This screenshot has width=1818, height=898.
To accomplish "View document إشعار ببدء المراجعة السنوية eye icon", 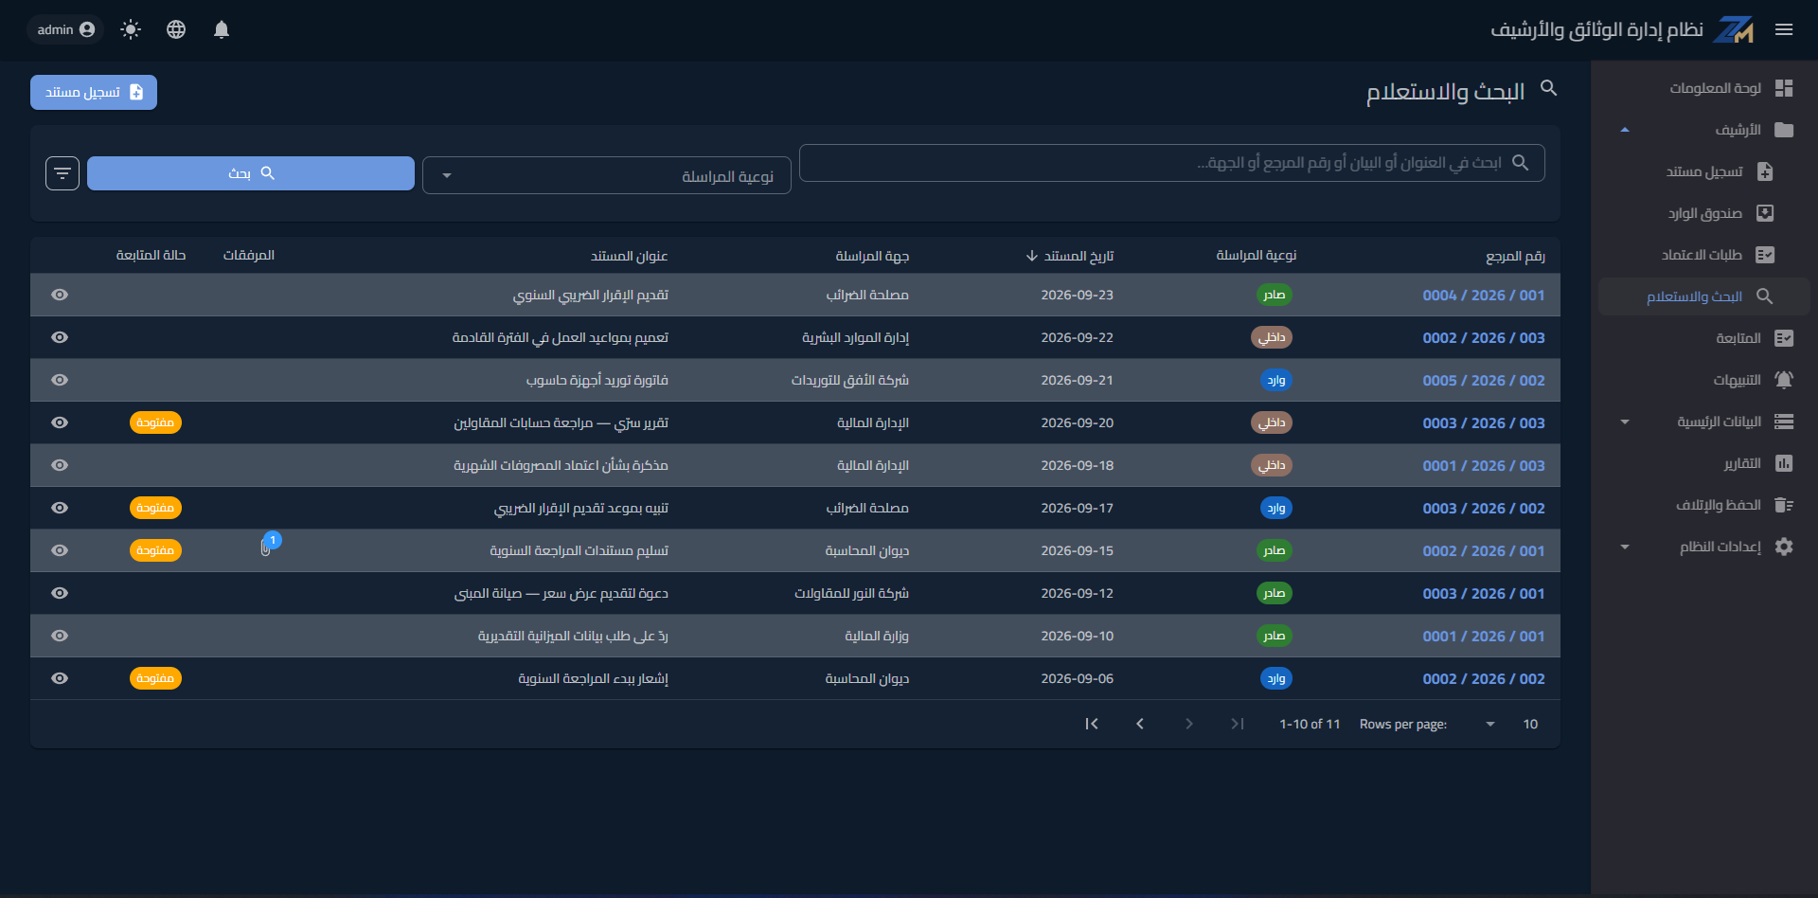I will [x=60, y=678].
